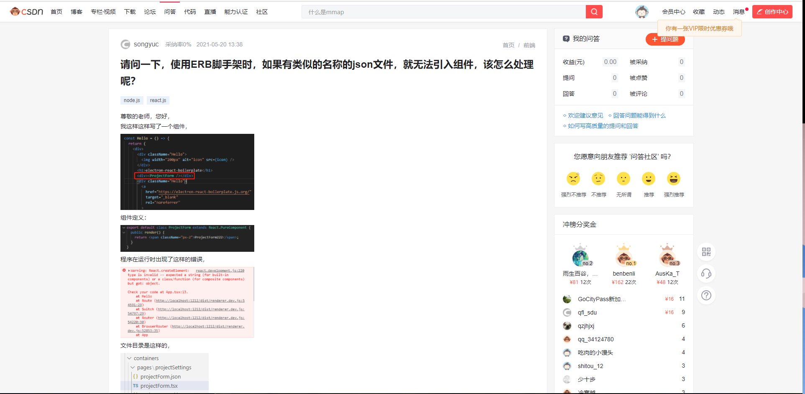This screenshot has width=805, height=394.
Task: Open 消息 notifications link
Action: click(x=739, y=12)
